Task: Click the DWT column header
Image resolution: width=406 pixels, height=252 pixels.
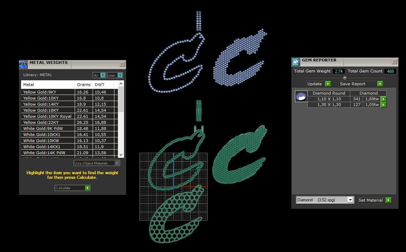Action: click(103, 85)
